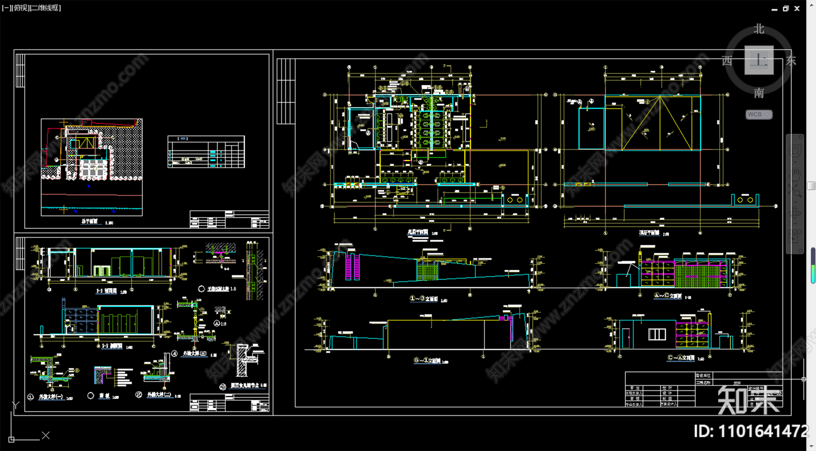Select the 总平面图 title text
Image resolution: width=816 pixels, height=451 pixels.
89,222
